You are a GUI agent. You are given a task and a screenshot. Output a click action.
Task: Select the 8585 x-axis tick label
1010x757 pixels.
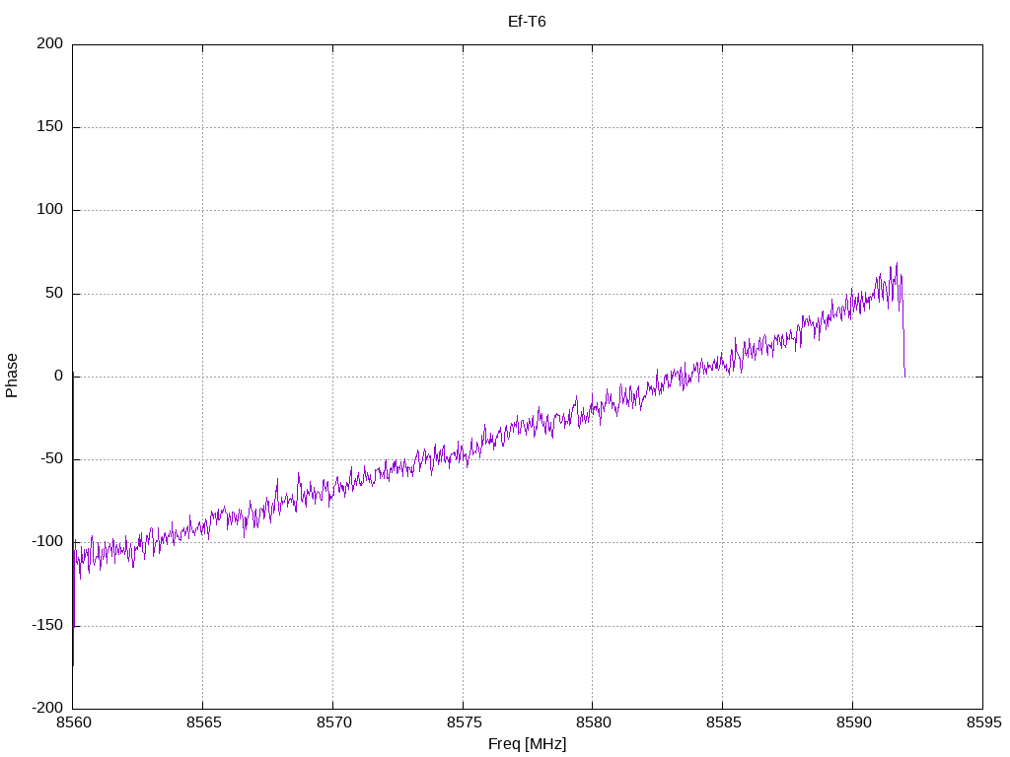[722, 723]
